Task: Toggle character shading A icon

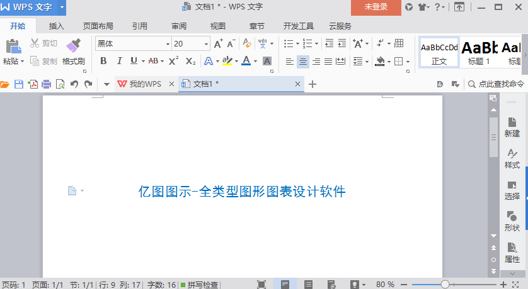Action: pos(267,61)
